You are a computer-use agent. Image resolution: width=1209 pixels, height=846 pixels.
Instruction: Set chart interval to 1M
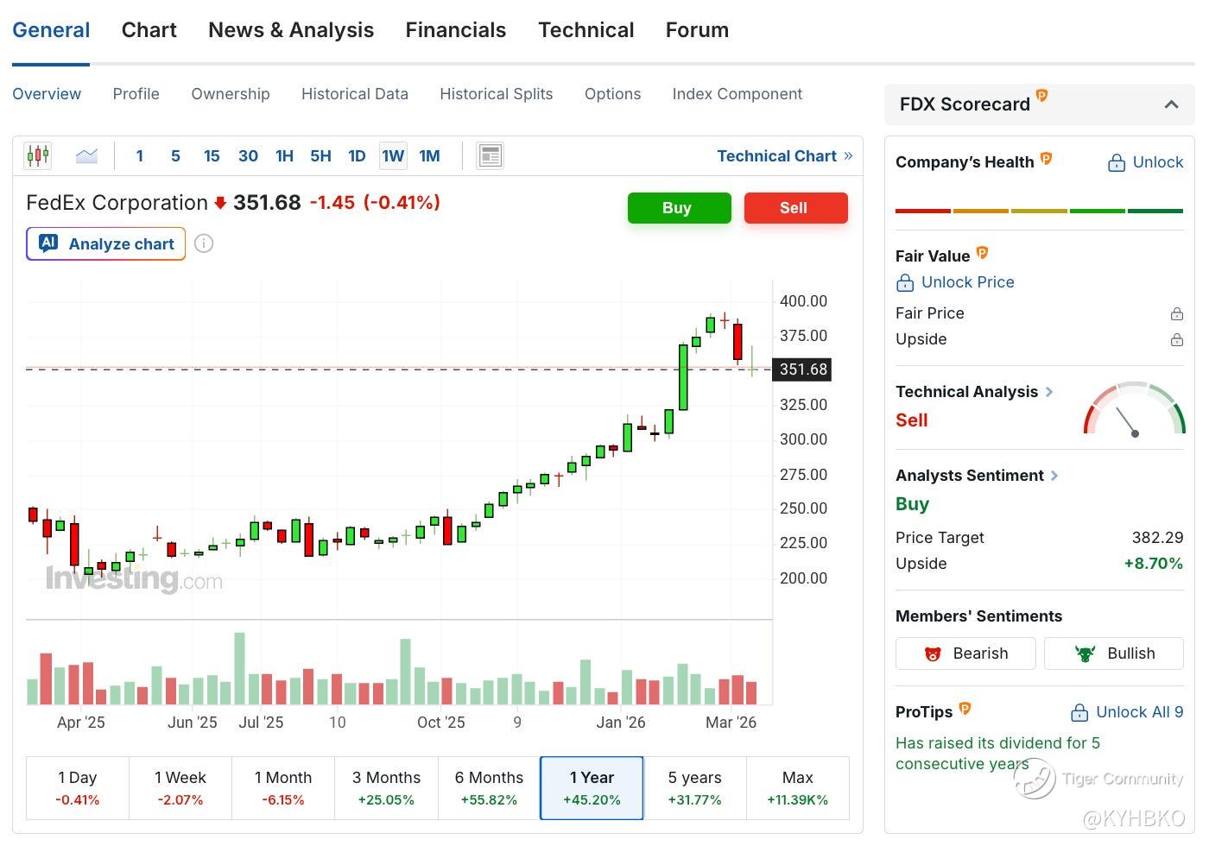(429, 156)
